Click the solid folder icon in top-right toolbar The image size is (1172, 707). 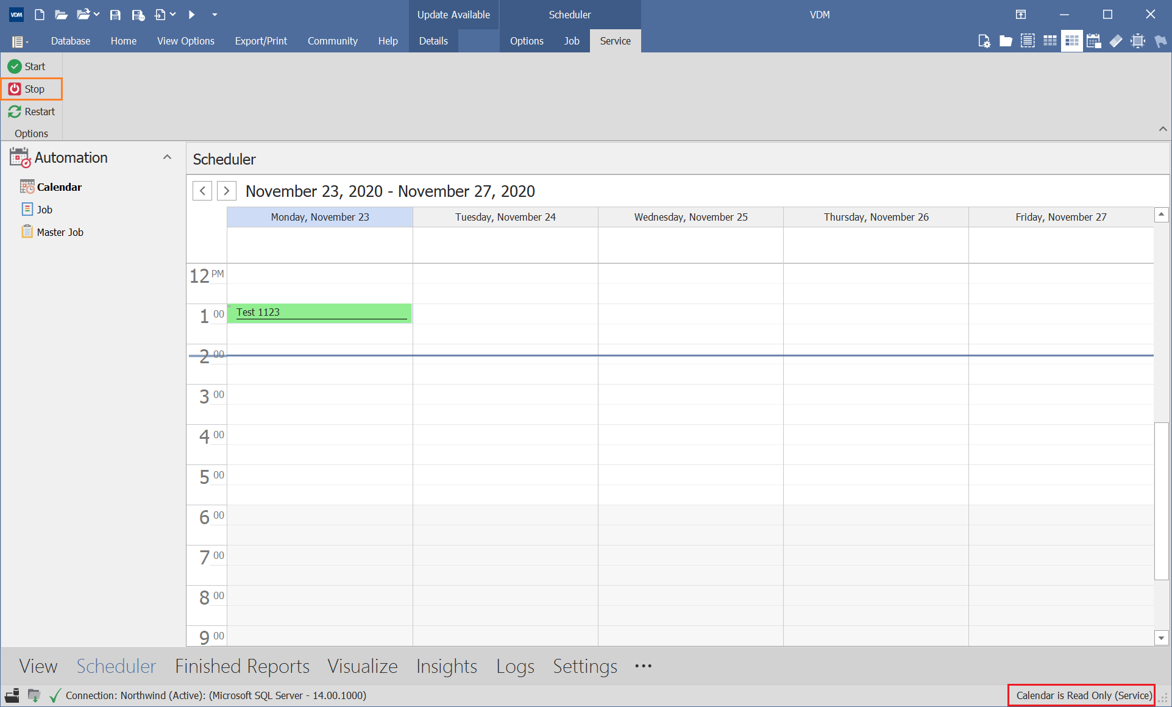pos(1006,41)
